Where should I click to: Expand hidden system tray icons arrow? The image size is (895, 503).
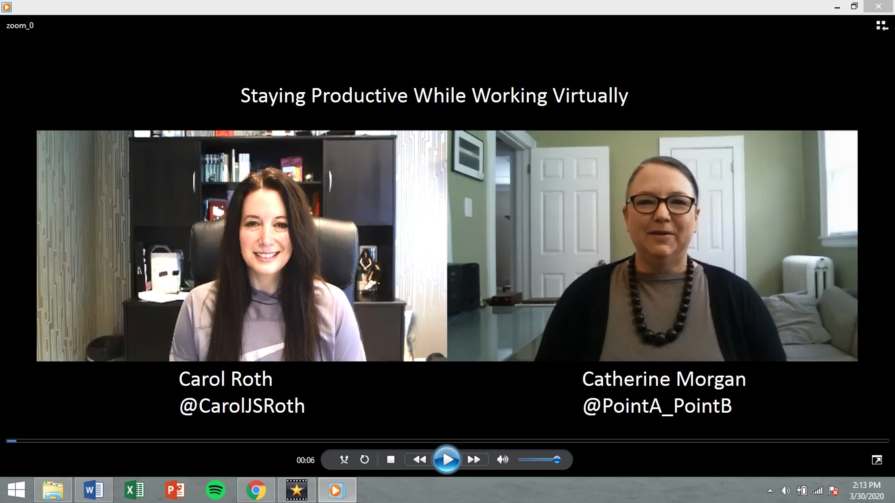(770, 491)
